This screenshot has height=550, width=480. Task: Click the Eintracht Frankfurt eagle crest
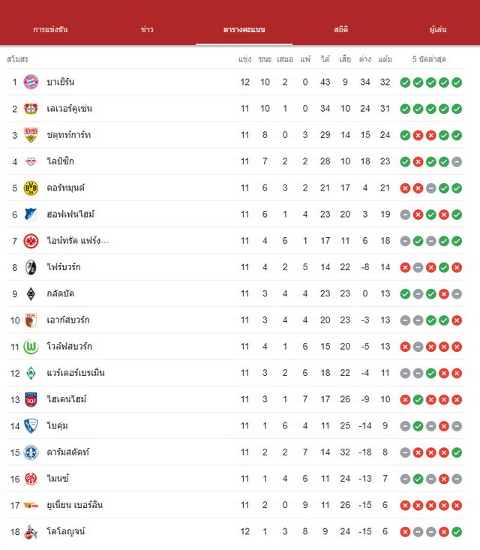(x=31, y=241)
